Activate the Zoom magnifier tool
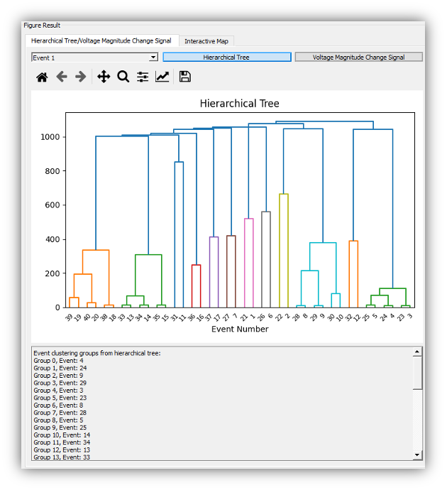Image resolution: width=447 pixels, height=490 pixels. [x=123, y=77]
